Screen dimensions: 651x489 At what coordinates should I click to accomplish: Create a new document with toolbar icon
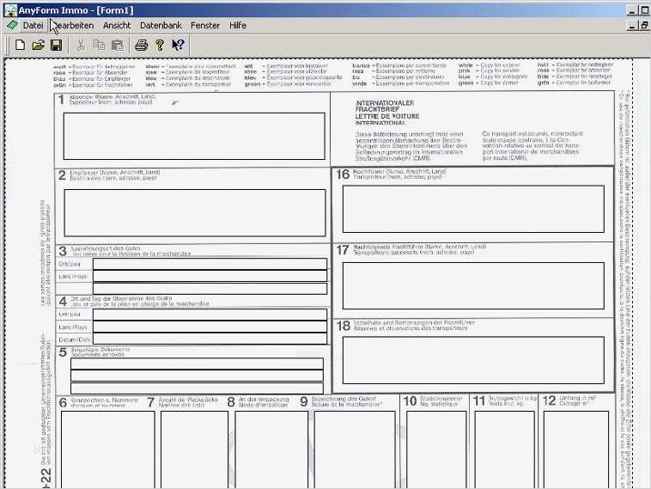20,45
